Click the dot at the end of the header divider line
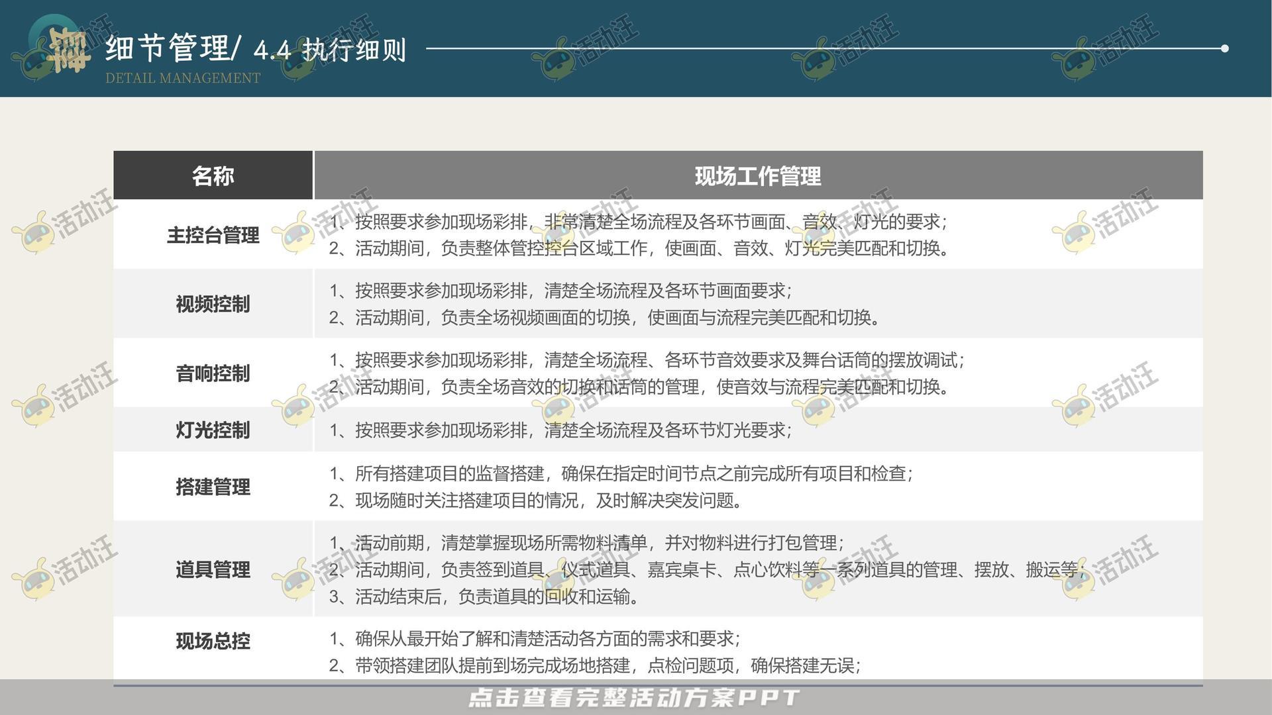Viewport: 1272px width, 715px height. 1226,47
